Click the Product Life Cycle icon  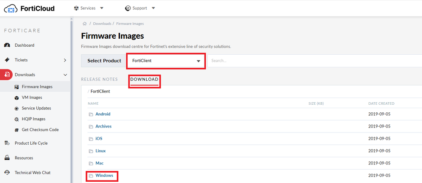(7, 143)
